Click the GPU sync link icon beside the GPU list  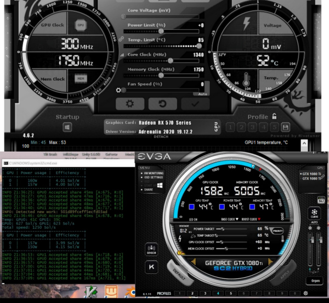(323, 177)
